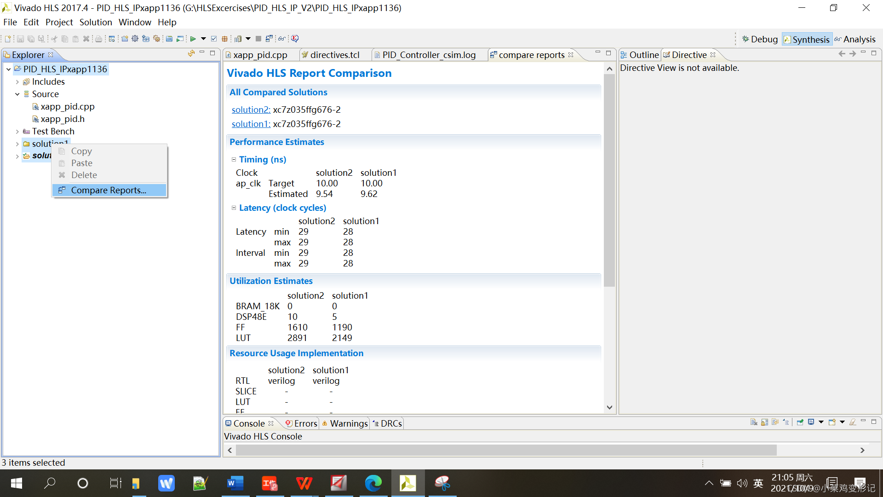Click the Run C/RTL Cosimulation checkmark icon
The image size is (883, 497).
[x=214, y=39]
